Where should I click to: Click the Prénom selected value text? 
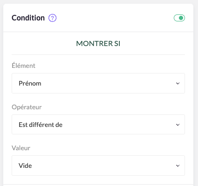30,83
